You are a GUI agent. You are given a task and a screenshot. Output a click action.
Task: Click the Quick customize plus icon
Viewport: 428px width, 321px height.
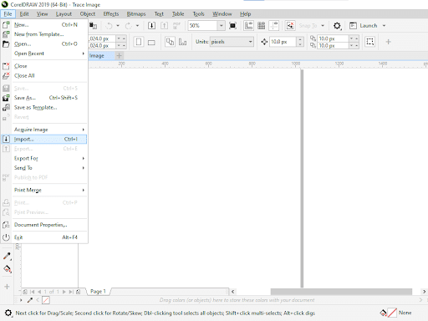point(388,42)
